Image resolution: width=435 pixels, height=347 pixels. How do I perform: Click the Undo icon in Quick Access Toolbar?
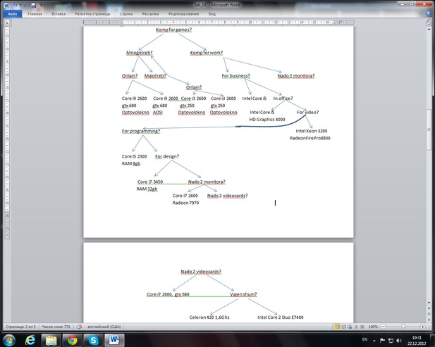(x=16, y=5)
